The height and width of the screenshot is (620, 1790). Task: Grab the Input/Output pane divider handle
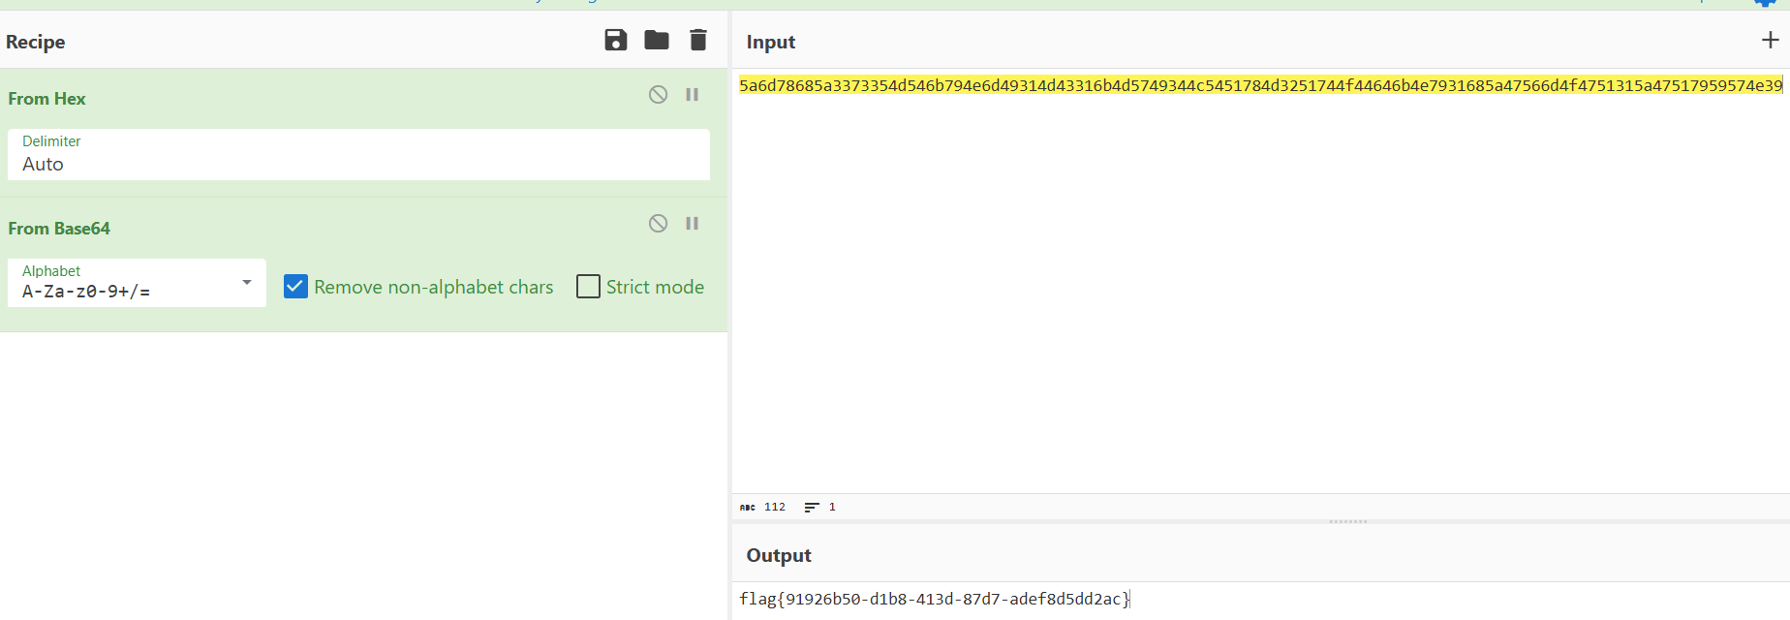click(1347, 521)
